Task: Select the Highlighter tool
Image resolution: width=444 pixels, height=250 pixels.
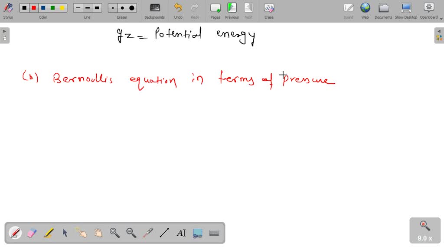Action: 48,233
